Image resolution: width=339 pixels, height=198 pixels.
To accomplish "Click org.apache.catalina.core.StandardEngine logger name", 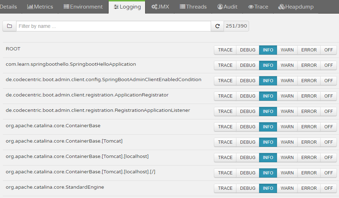I will click(x=55, y=187).
